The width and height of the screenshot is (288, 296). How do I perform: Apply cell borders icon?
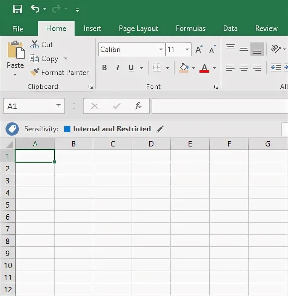[157, 67]
